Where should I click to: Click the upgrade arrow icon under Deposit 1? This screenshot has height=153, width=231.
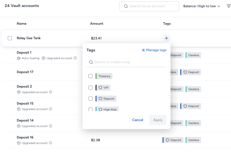click(x=43, y=58)
